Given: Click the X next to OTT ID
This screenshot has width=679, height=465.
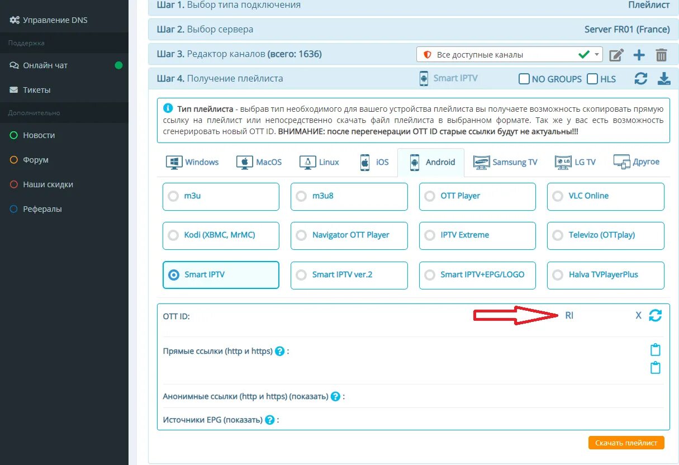Looking at the screenshot, I should pyautogui.click(x=638, y=315).
